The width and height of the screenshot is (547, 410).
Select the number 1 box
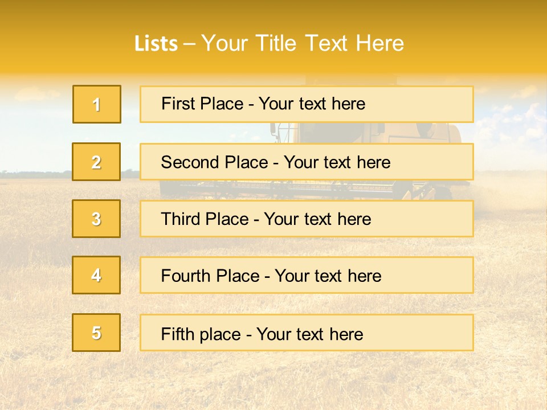[97, 104]
